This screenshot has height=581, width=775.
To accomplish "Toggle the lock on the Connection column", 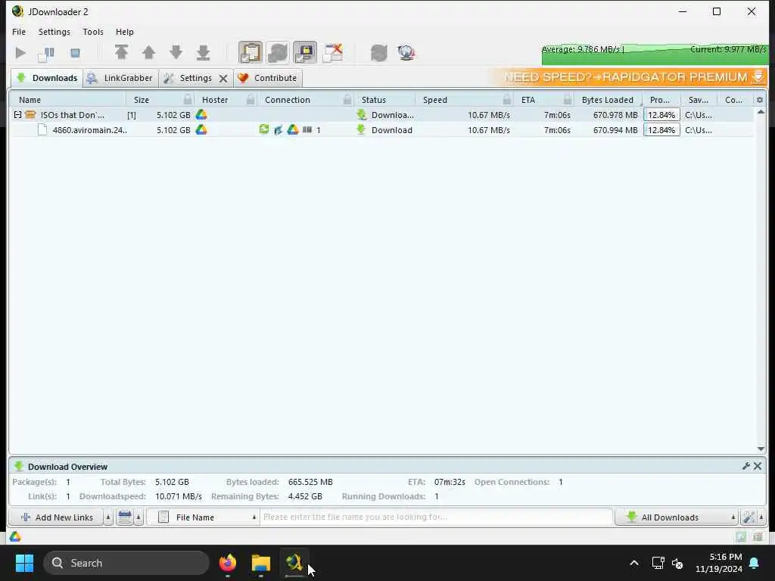I will (x=347, y=100).
